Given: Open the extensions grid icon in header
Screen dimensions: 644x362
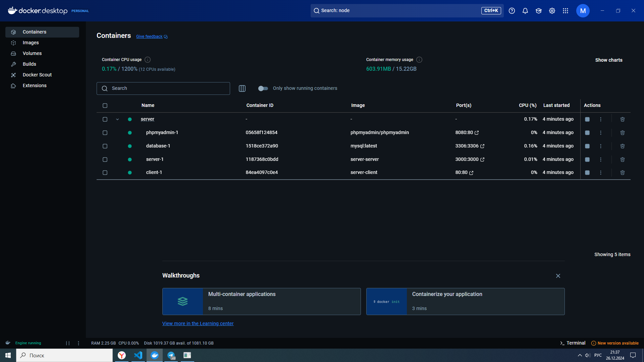Looking at the screenshot, I should 565,11.
